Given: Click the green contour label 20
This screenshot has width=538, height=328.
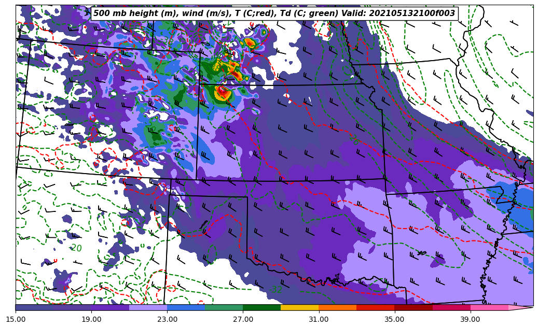Looking at the screenshot, I should [x=76, y=248].
